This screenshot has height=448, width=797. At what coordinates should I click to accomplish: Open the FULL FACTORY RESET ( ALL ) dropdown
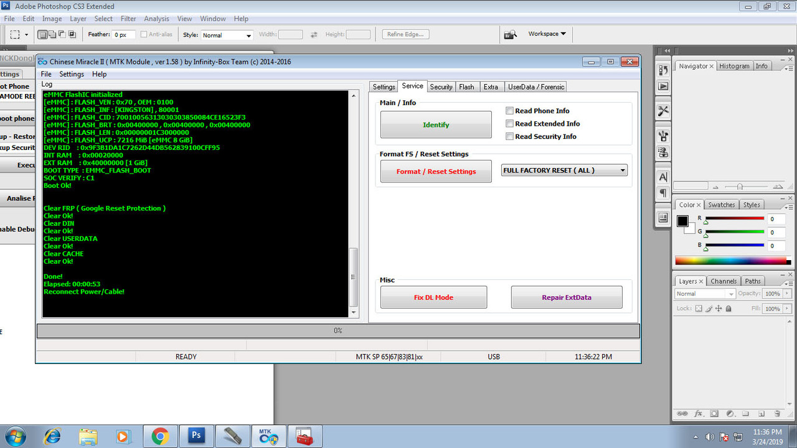click(564, 170)
